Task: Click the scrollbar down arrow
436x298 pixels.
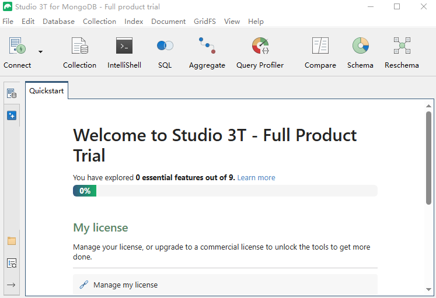Action: point(428,289)
